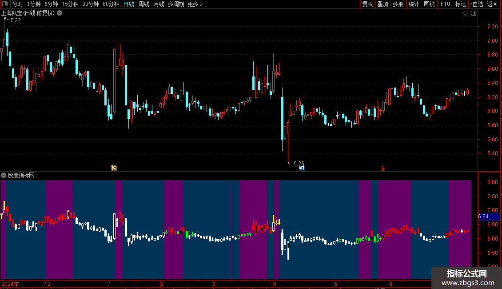Click the 榜 marker on chart

114,168
